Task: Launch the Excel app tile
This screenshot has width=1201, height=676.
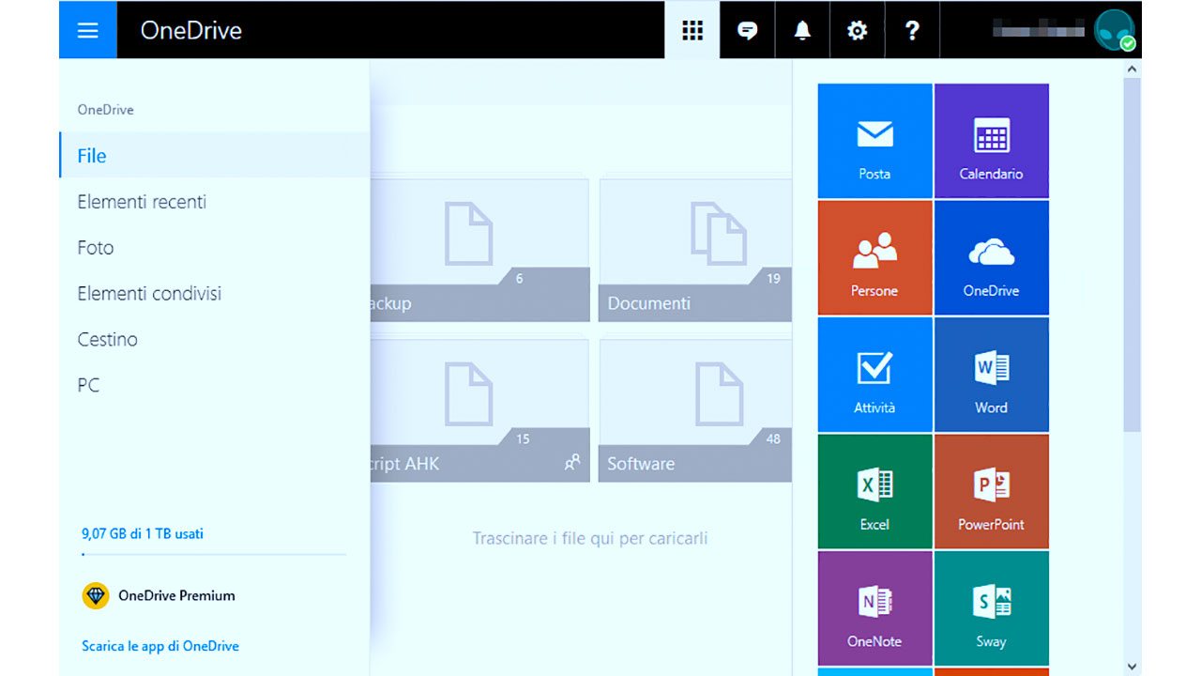Action: [874, 491]
